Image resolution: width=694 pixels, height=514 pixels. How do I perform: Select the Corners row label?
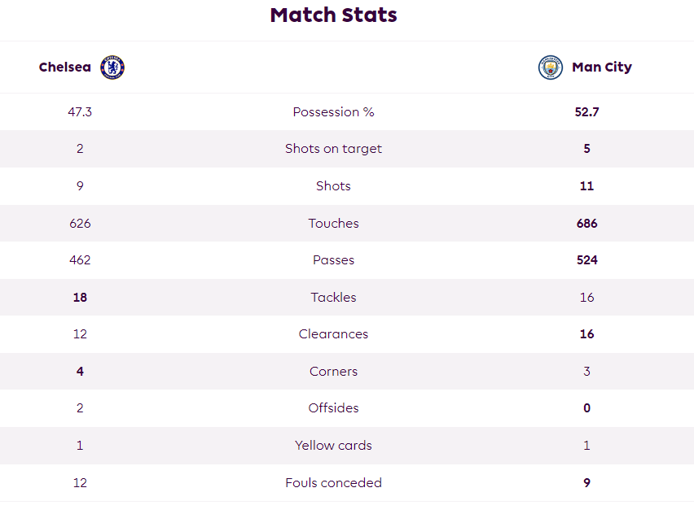coord(334,371)
